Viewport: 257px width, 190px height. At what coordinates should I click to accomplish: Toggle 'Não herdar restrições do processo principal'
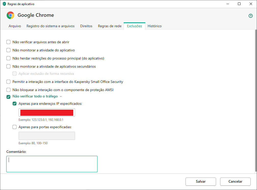pyautogui.click(x=8, y=58)
